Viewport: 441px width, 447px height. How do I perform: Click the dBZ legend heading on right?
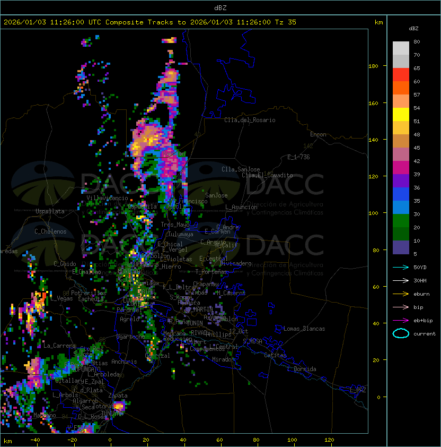(x=413, y=29)
